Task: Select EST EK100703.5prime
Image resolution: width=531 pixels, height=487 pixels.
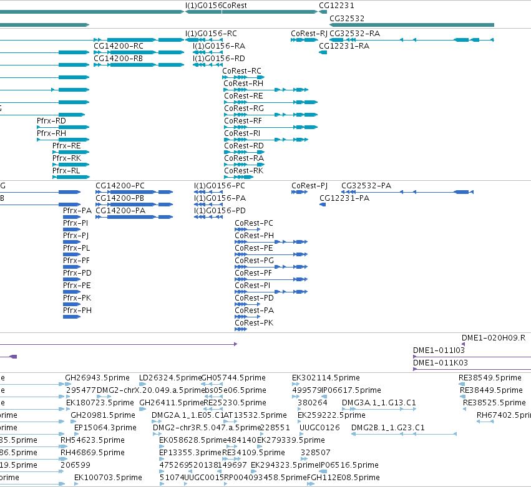Action: click(x=76, y=484)
